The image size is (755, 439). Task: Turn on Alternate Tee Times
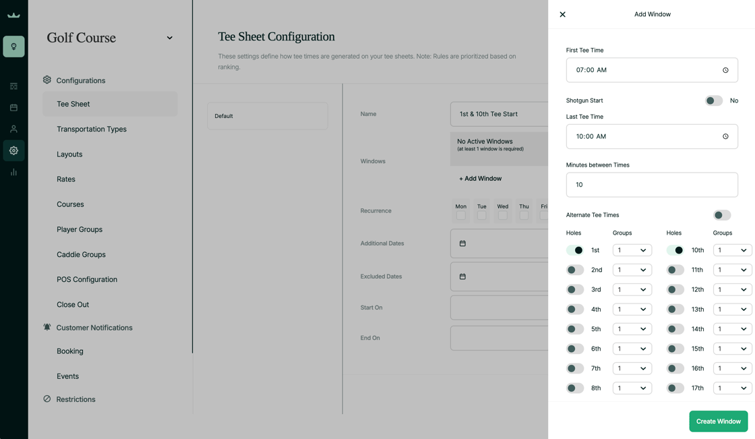coord(721,215)
